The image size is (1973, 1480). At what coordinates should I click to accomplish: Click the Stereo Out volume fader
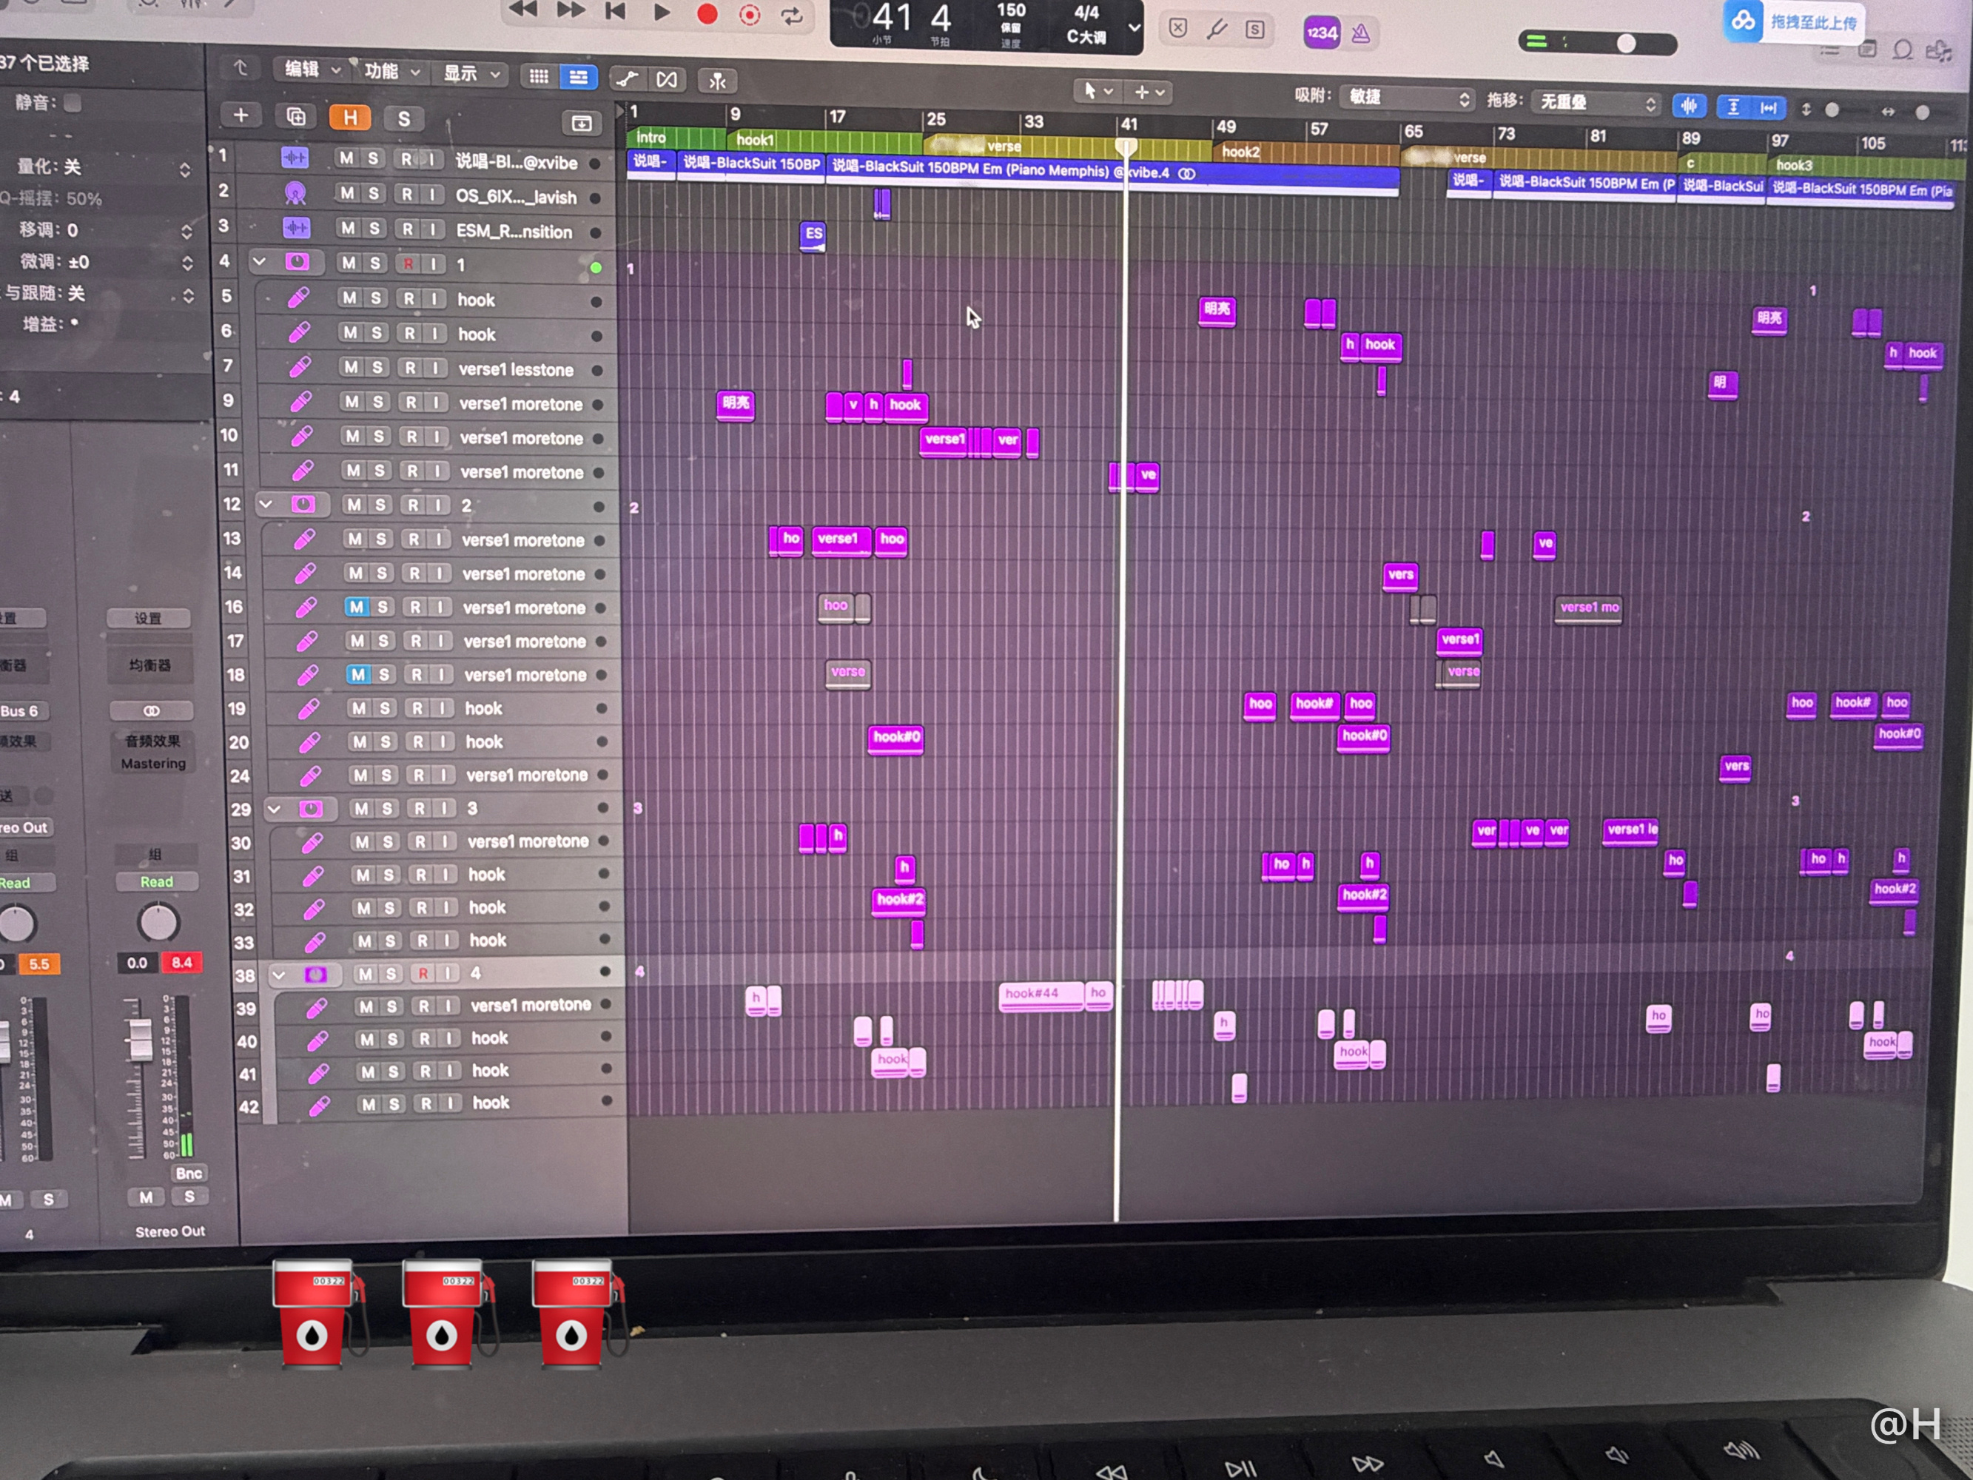point(139,1039)
